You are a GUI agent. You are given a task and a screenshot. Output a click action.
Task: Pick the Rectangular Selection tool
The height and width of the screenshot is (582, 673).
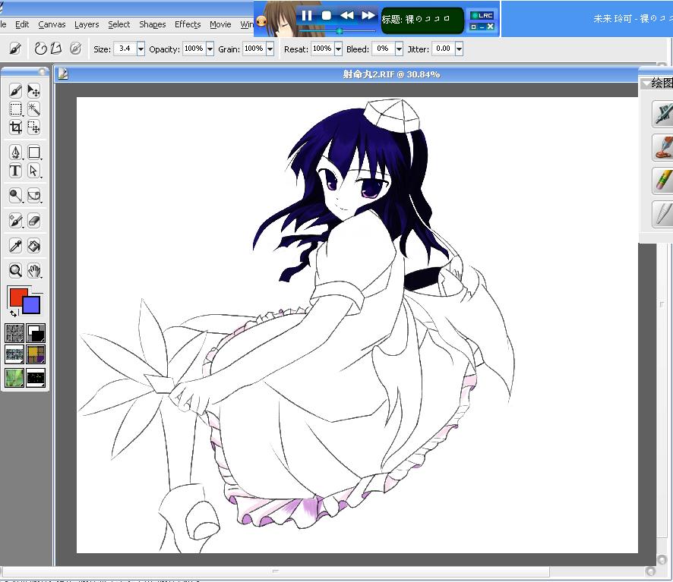15,109
